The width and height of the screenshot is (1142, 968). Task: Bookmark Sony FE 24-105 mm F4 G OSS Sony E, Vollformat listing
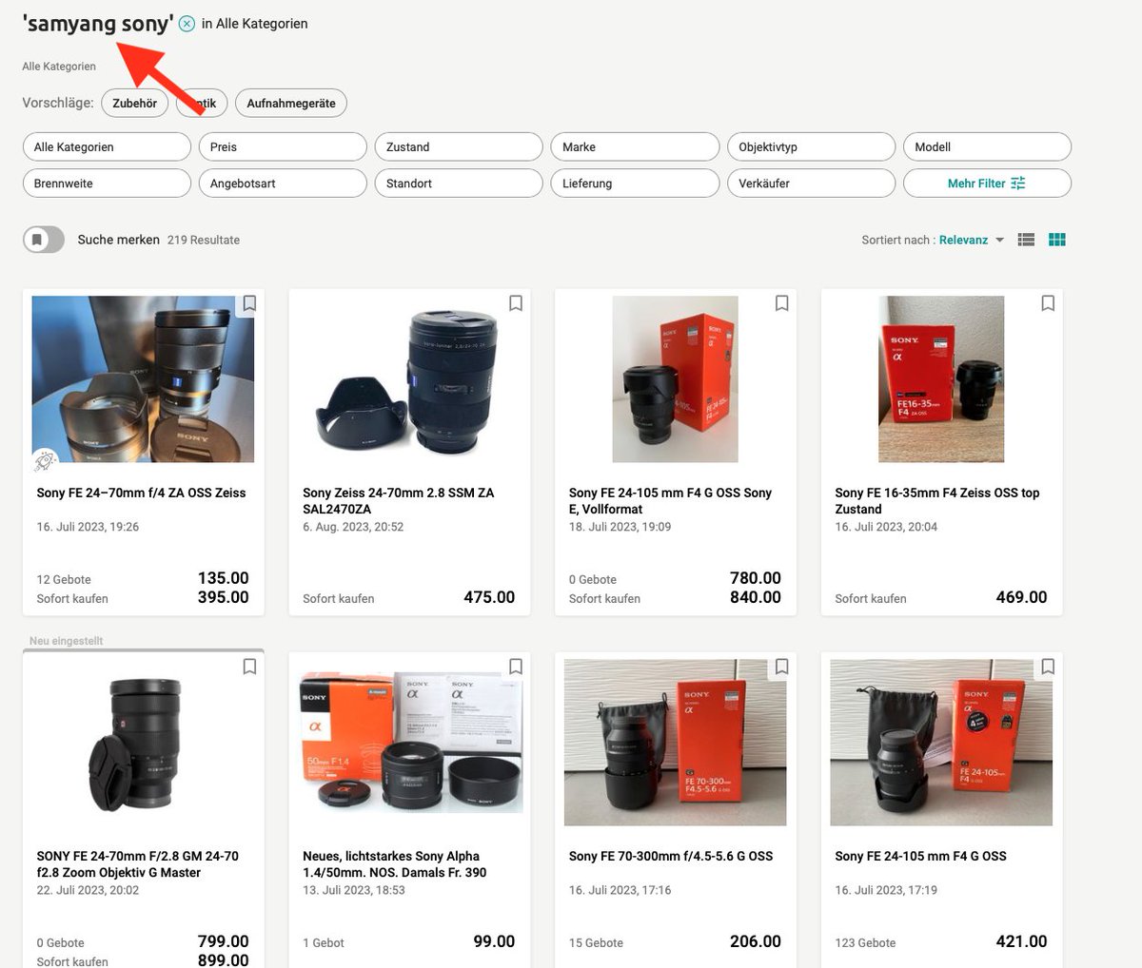[x=781, y=303]
